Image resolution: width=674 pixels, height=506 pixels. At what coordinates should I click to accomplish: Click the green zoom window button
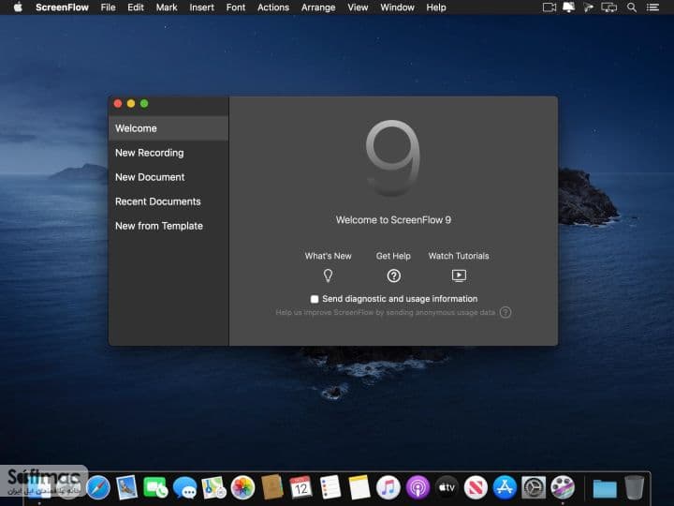click(144, 104)
